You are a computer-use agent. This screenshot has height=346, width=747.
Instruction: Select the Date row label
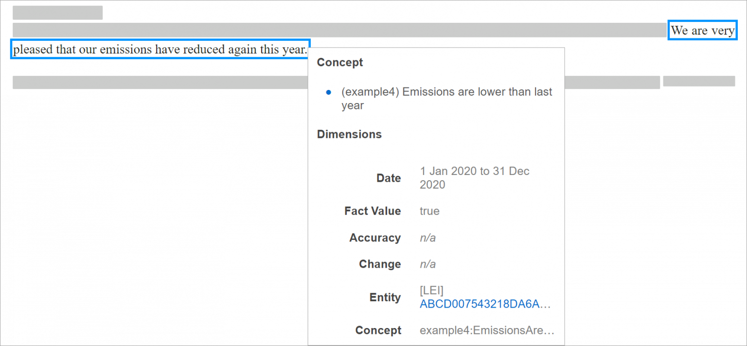(x=389, y=178)
